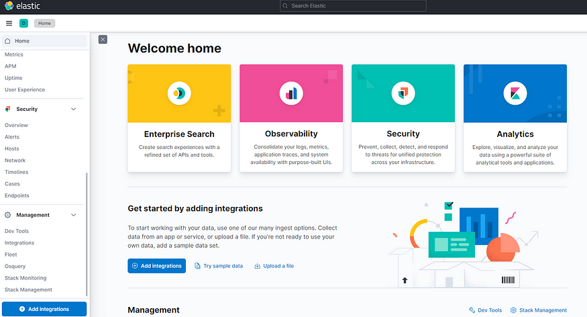Open Security Overview in sidebar
This screenshot has width=587, height=317.
point(16,125)
